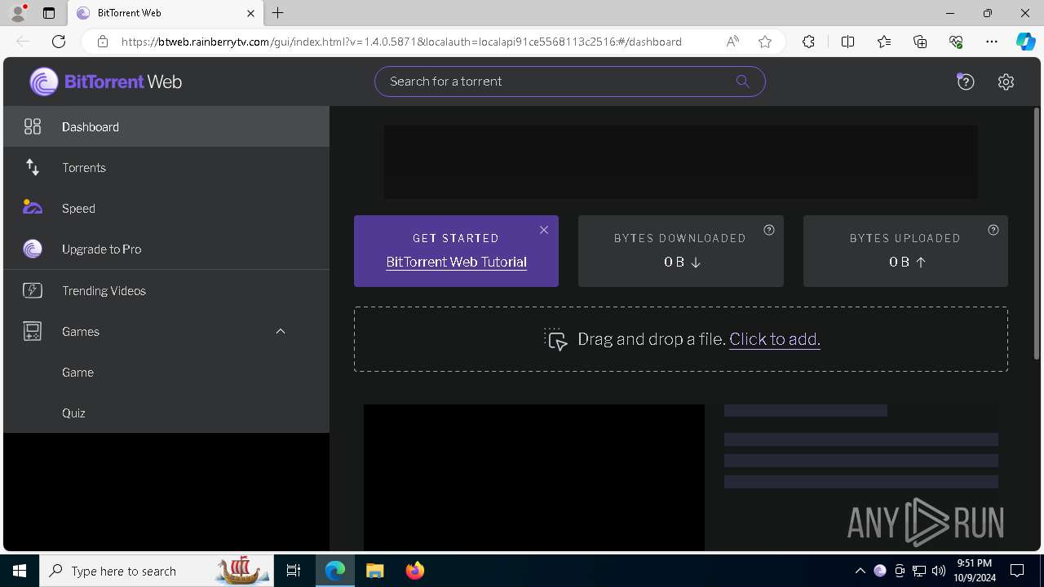The image size is (1044, 587).
Task: Open network status tray icon
Action: click(919, 571)
